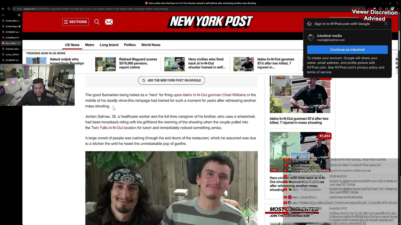Click the Retired lifeguard story thumbnail
This screenshot has width=401, height=225.
(x=105, y=64)
